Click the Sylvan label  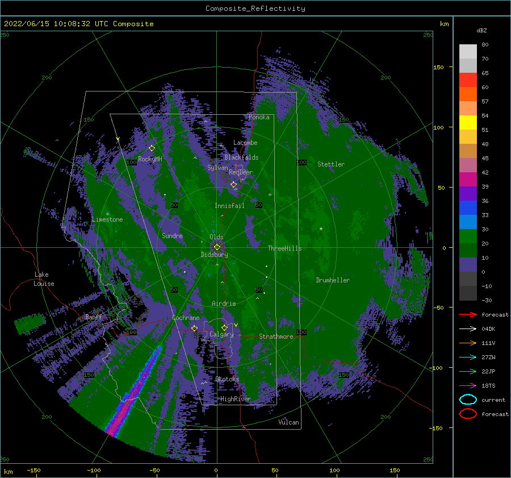pyautogui.click(x=217, y=168)
